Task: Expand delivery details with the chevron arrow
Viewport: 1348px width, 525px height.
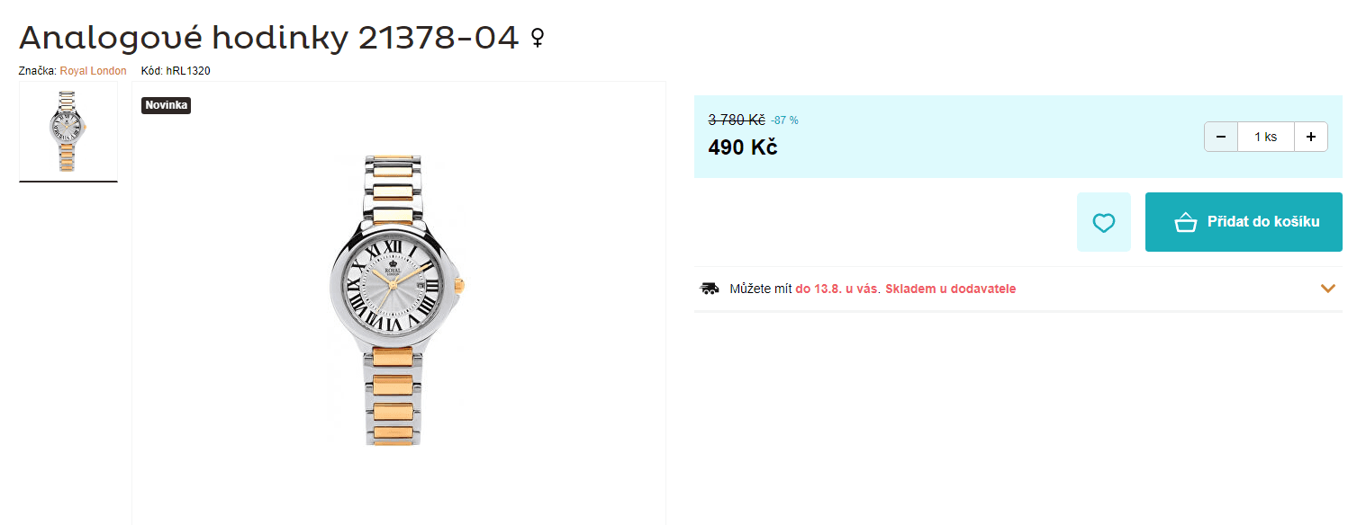Action: 1327,289
